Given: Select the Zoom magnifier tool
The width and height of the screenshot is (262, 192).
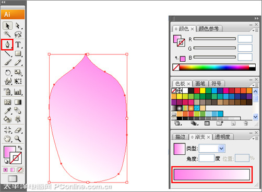Looking at the screenshot, I should coord(18,139).
